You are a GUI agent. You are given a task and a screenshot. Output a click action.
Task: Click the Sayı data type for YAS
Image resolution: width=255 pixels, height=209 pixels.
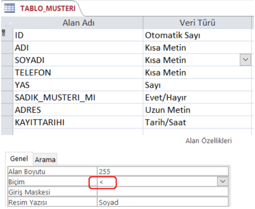(197, 85)
